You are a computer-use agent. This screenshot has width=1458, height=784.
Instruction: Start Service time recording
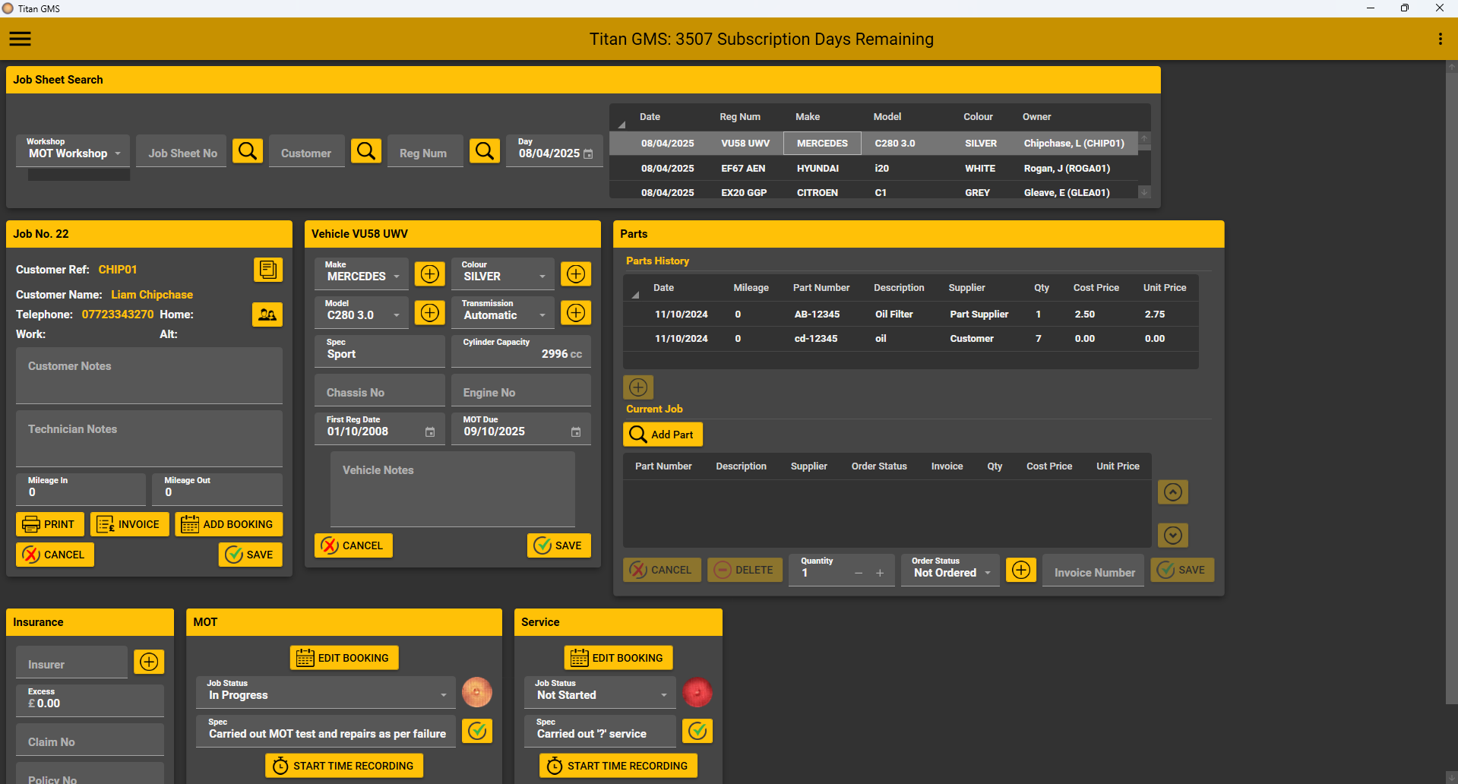pyautogui.click(x=618, y=766)
